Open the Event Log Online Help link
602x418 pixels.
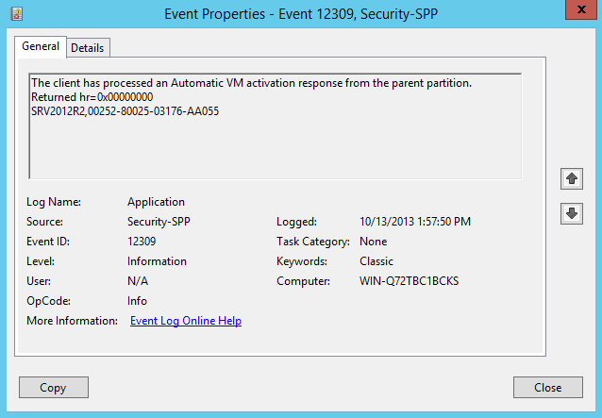point(186,321)
